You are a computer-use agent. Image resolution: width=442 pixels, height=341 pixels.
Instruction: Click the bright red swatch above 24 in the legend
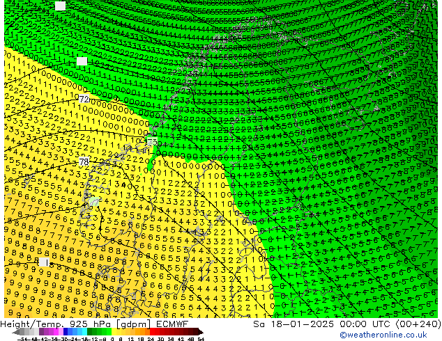click(152, 332)
